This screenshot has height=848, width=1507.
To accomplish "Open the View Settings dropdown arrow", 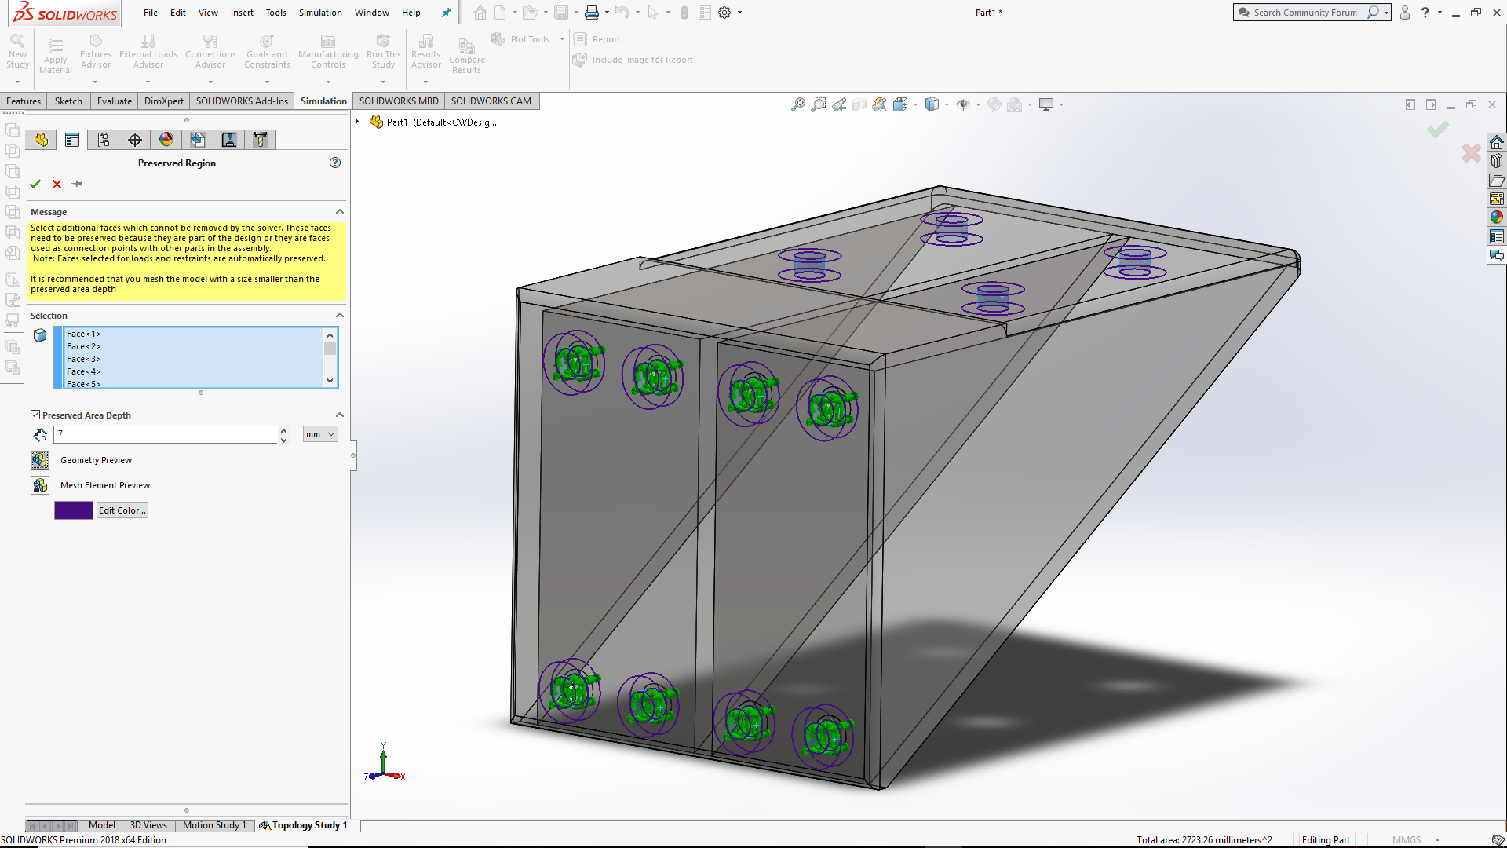I will click(1061, 104).
